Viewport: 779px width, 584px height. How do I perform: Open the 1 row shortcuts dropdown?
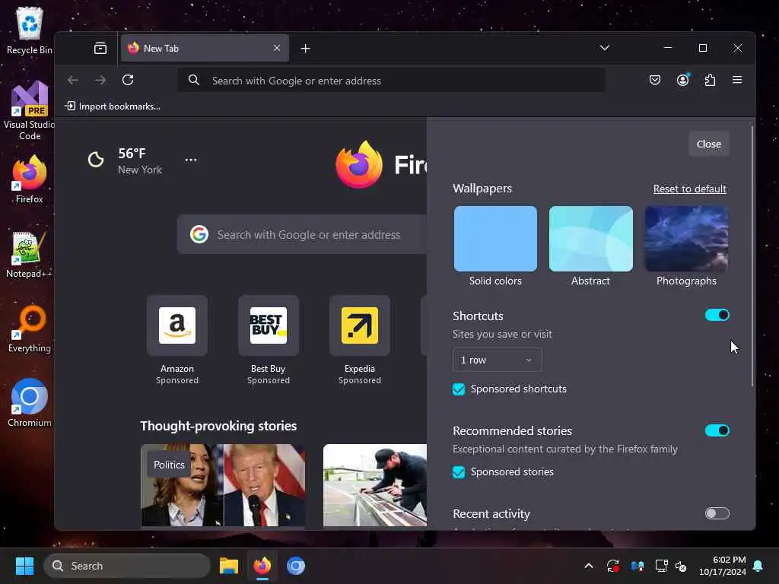[497, 360]
